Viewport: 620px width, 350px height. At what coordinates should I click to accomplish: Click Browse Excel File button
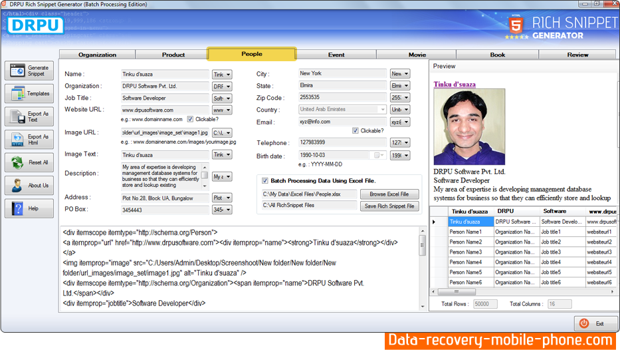[389, 194]
